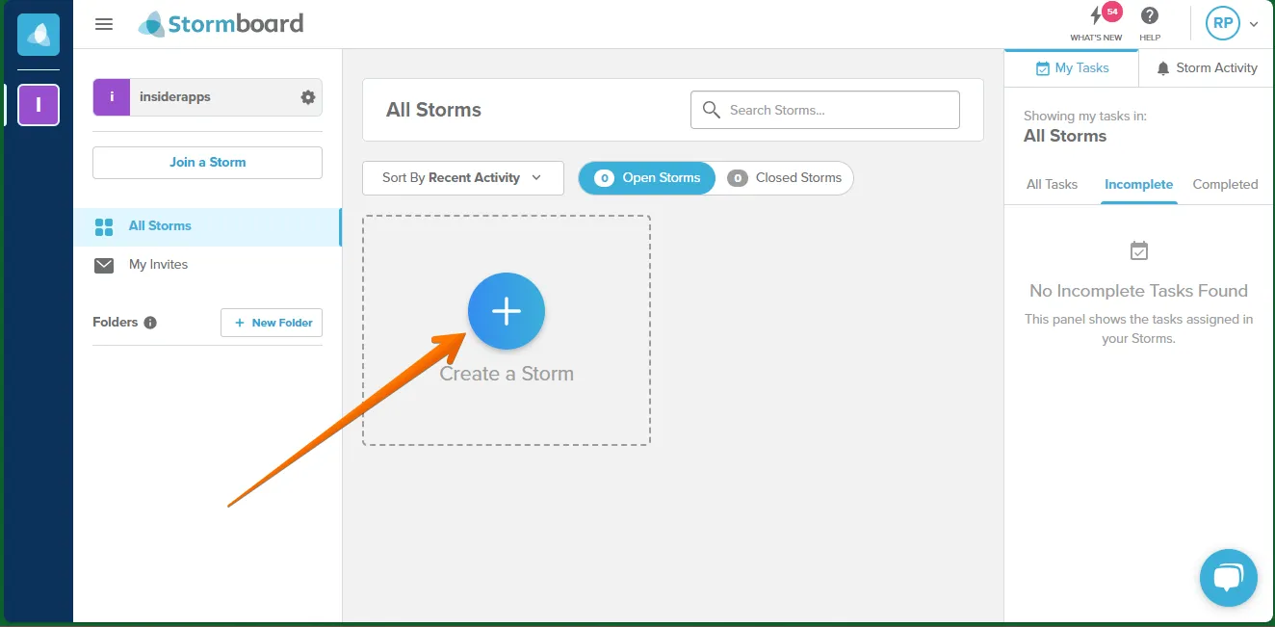The width and height of the screenshot is (1275, 627).
Task: Click the search magnifier icon
Action: point(712,110)
